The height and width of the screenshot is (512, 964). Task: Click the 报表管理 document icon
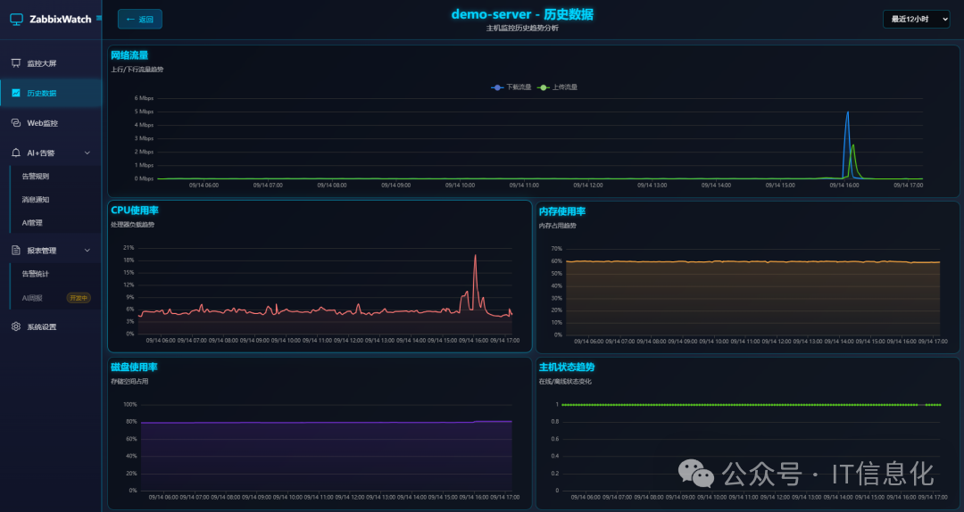(x=16, y=251)
